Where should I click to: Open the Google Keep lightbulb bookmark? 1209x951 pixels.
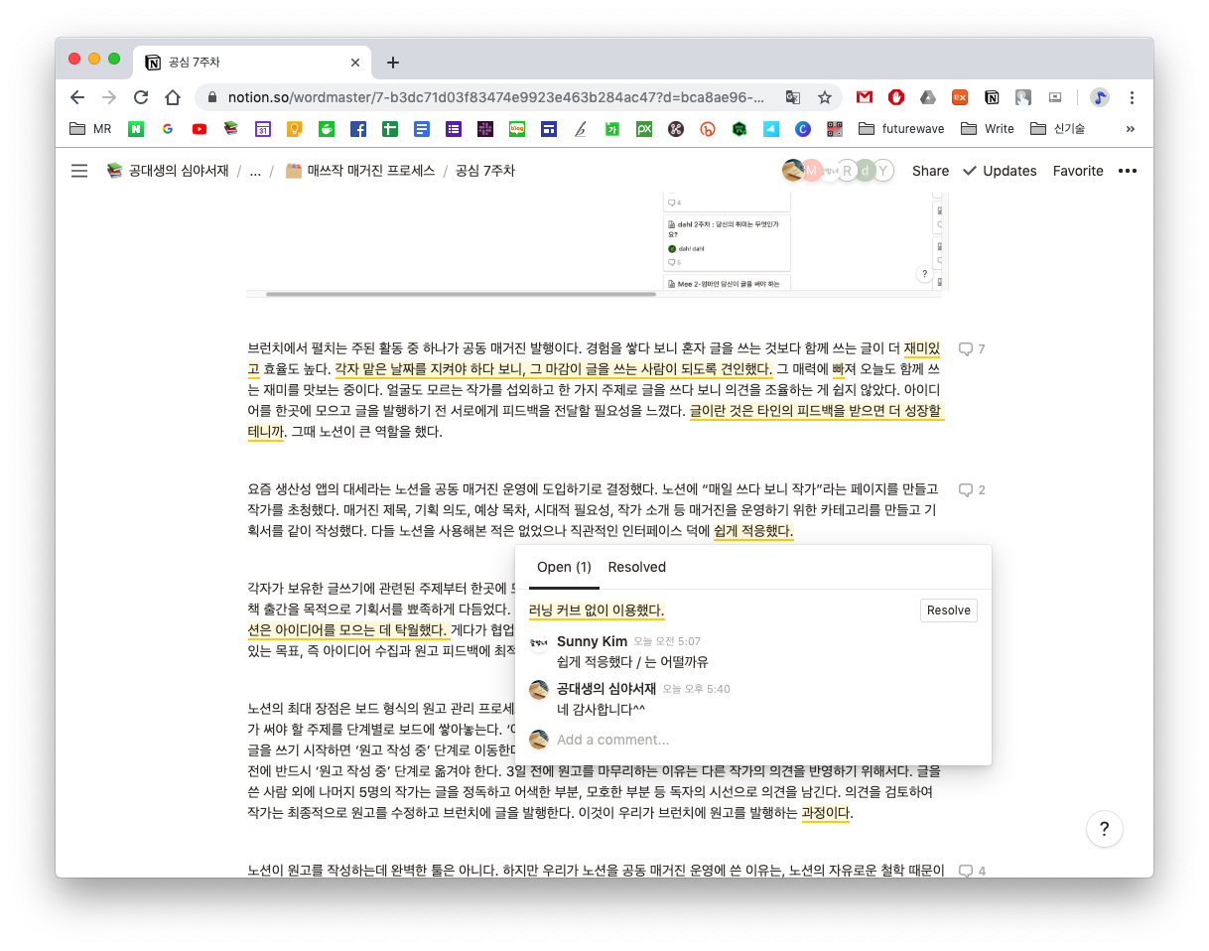[295, 129]
